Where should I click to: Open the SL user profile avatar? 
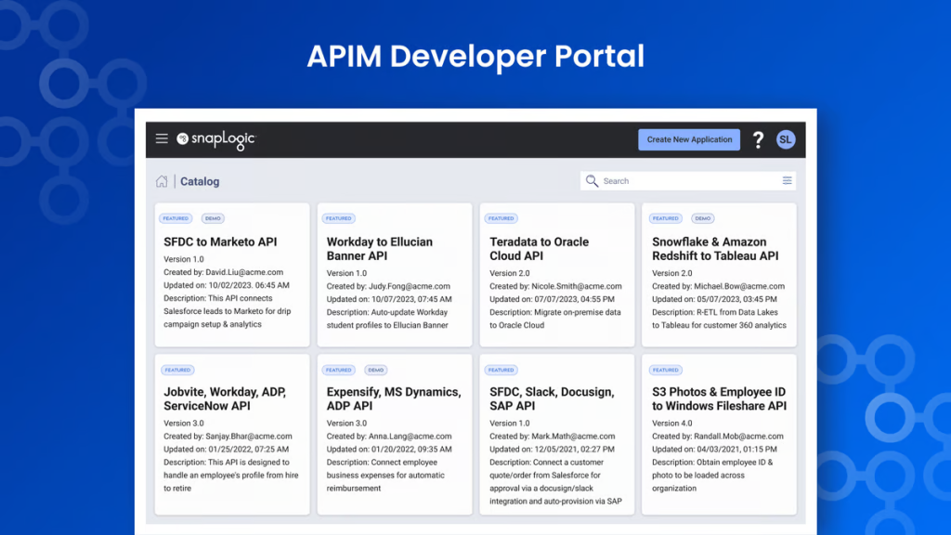pyautogui.click(x=786, y=139)
